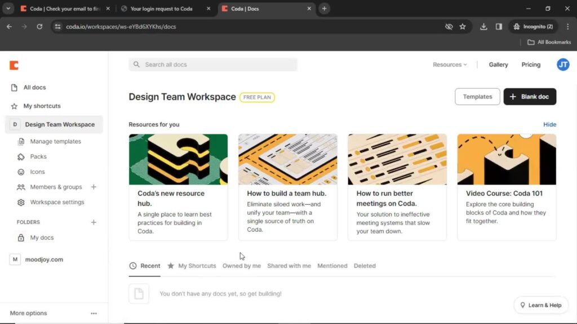This screenshot has height=324, width=577.
Task: Add a new folder with the plus icon
Action: [94, 222]
